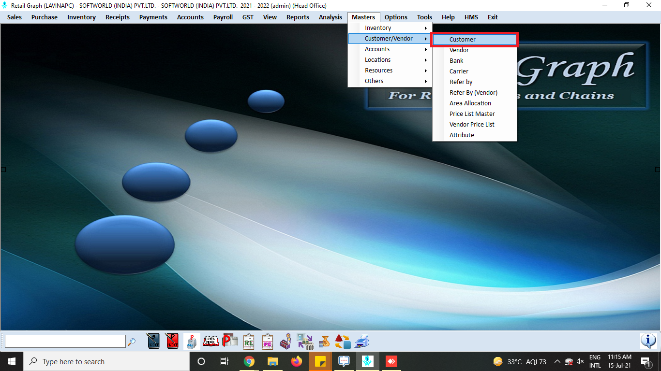Click the P printer/POS toolbar icon
The image size is (661, 371).
(x=192, y=341)
